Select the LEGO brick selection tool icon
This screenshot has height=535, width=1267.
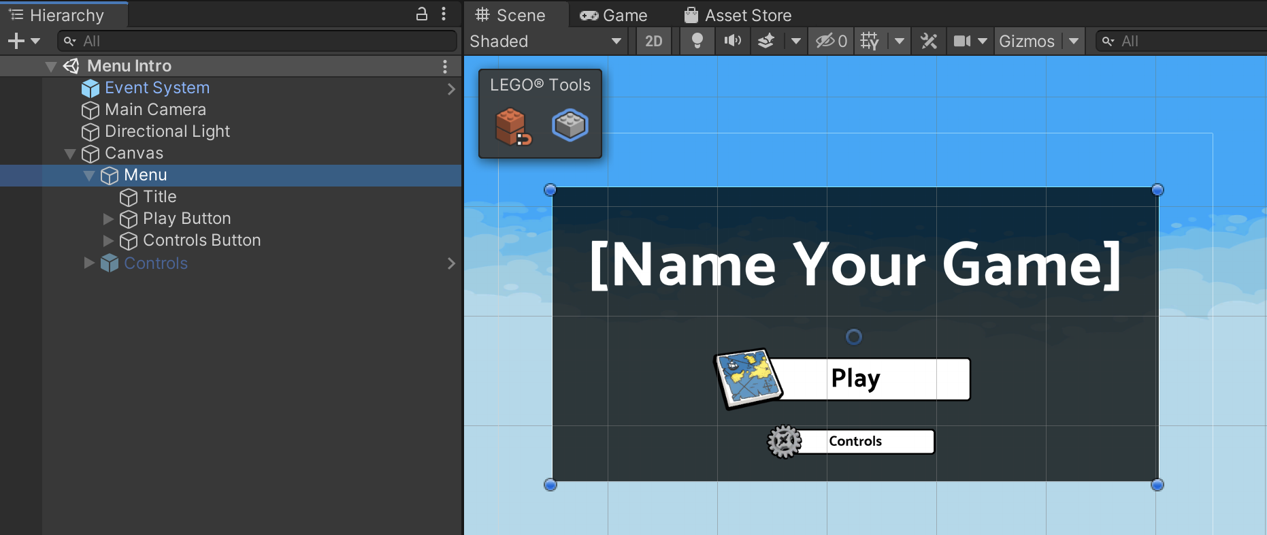point(570,125)
